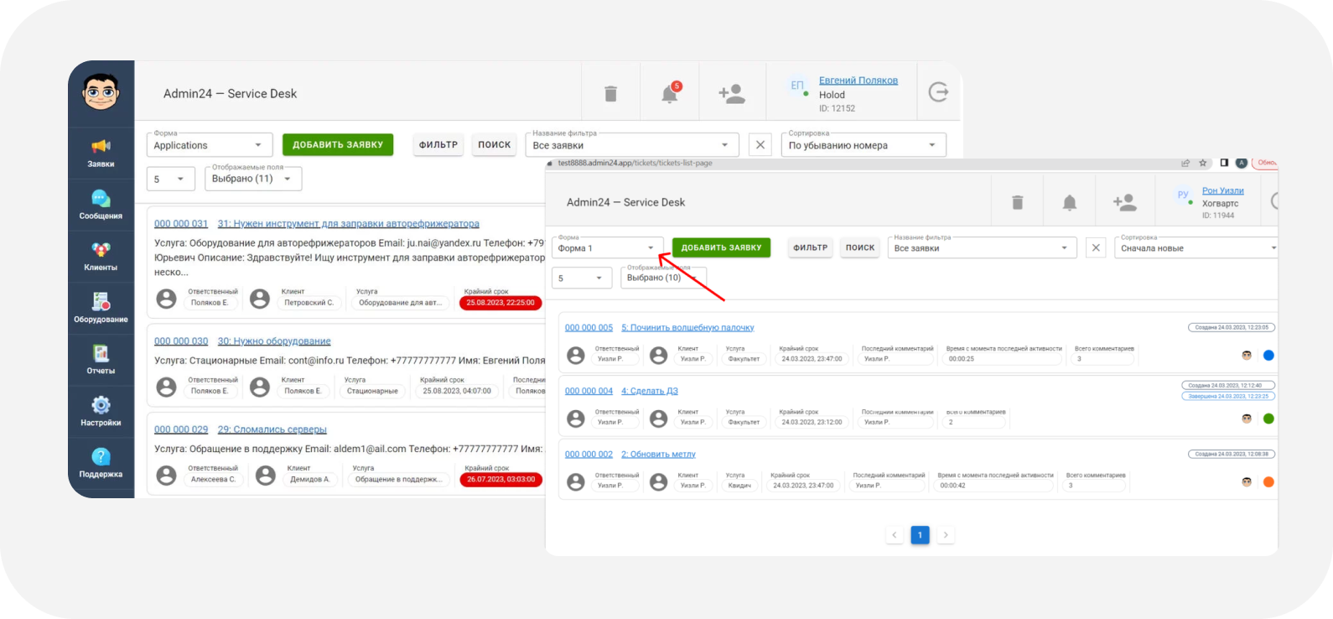
Task: Expand the Форма dropdown showing Applications
Action: tap(210, 145)
